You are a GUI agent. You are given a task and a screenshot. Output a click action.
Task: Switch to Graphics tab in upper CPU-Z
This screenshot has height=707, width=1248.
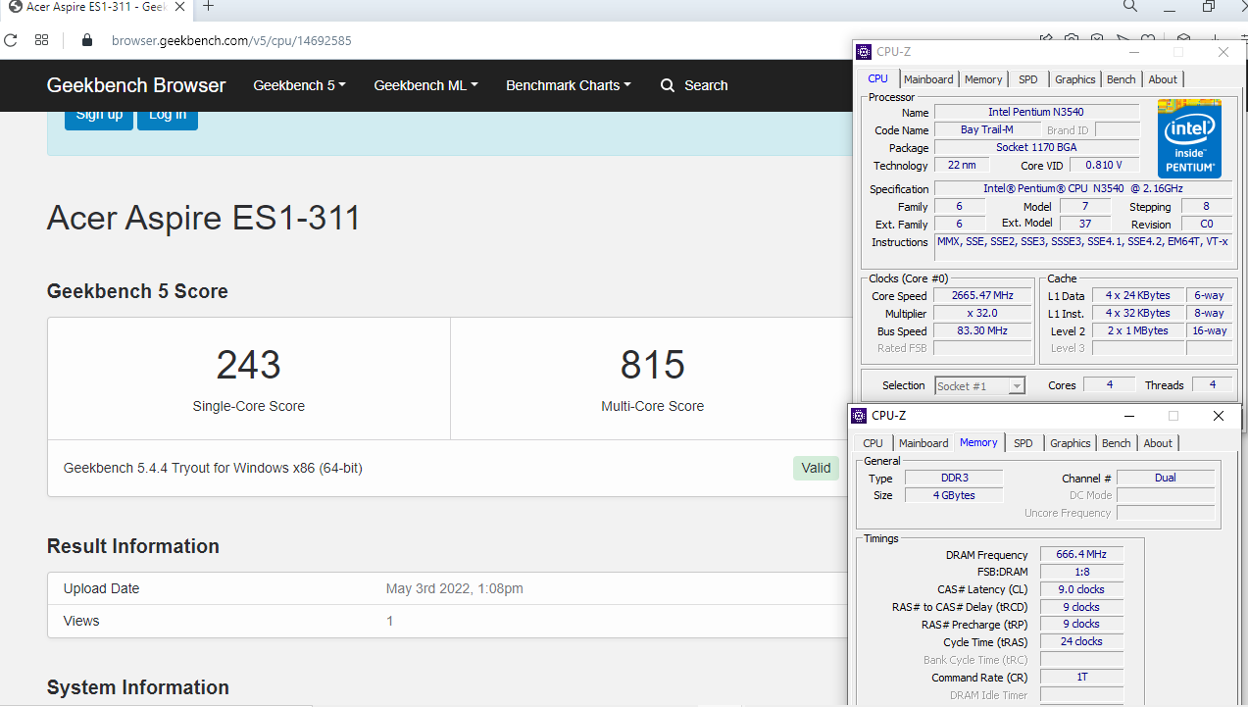click(x=1075, y=79)
